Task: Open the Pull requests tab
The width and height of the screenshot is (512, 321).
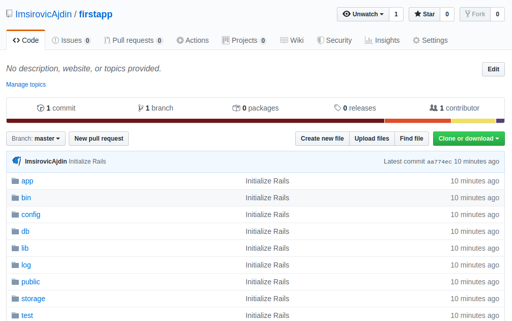Action: (133, 40)
